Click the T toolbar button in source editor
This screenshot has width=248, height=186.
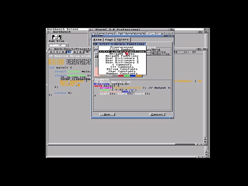[57, 52]
